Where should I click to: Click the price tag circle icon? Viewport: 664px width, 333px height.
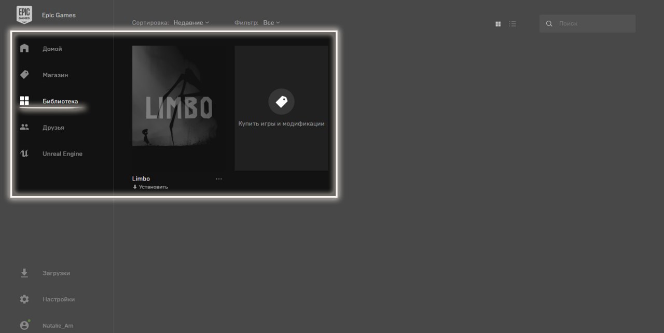pyautogui.click(x=281, y=102)
